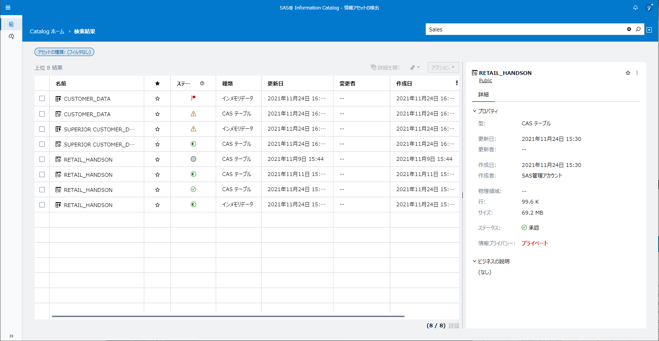The image size is (659, 341).
Task: Expand the left sidebar with double chevron
Action: pyautogui.click(x=11, y=336)
